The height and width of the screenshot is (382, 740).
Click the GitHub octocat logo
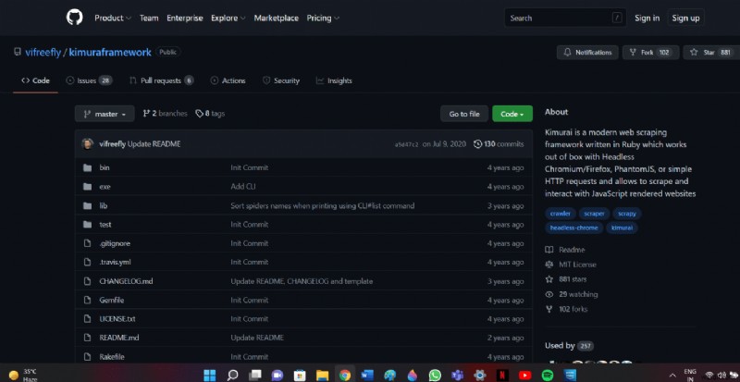coord(74,18)
